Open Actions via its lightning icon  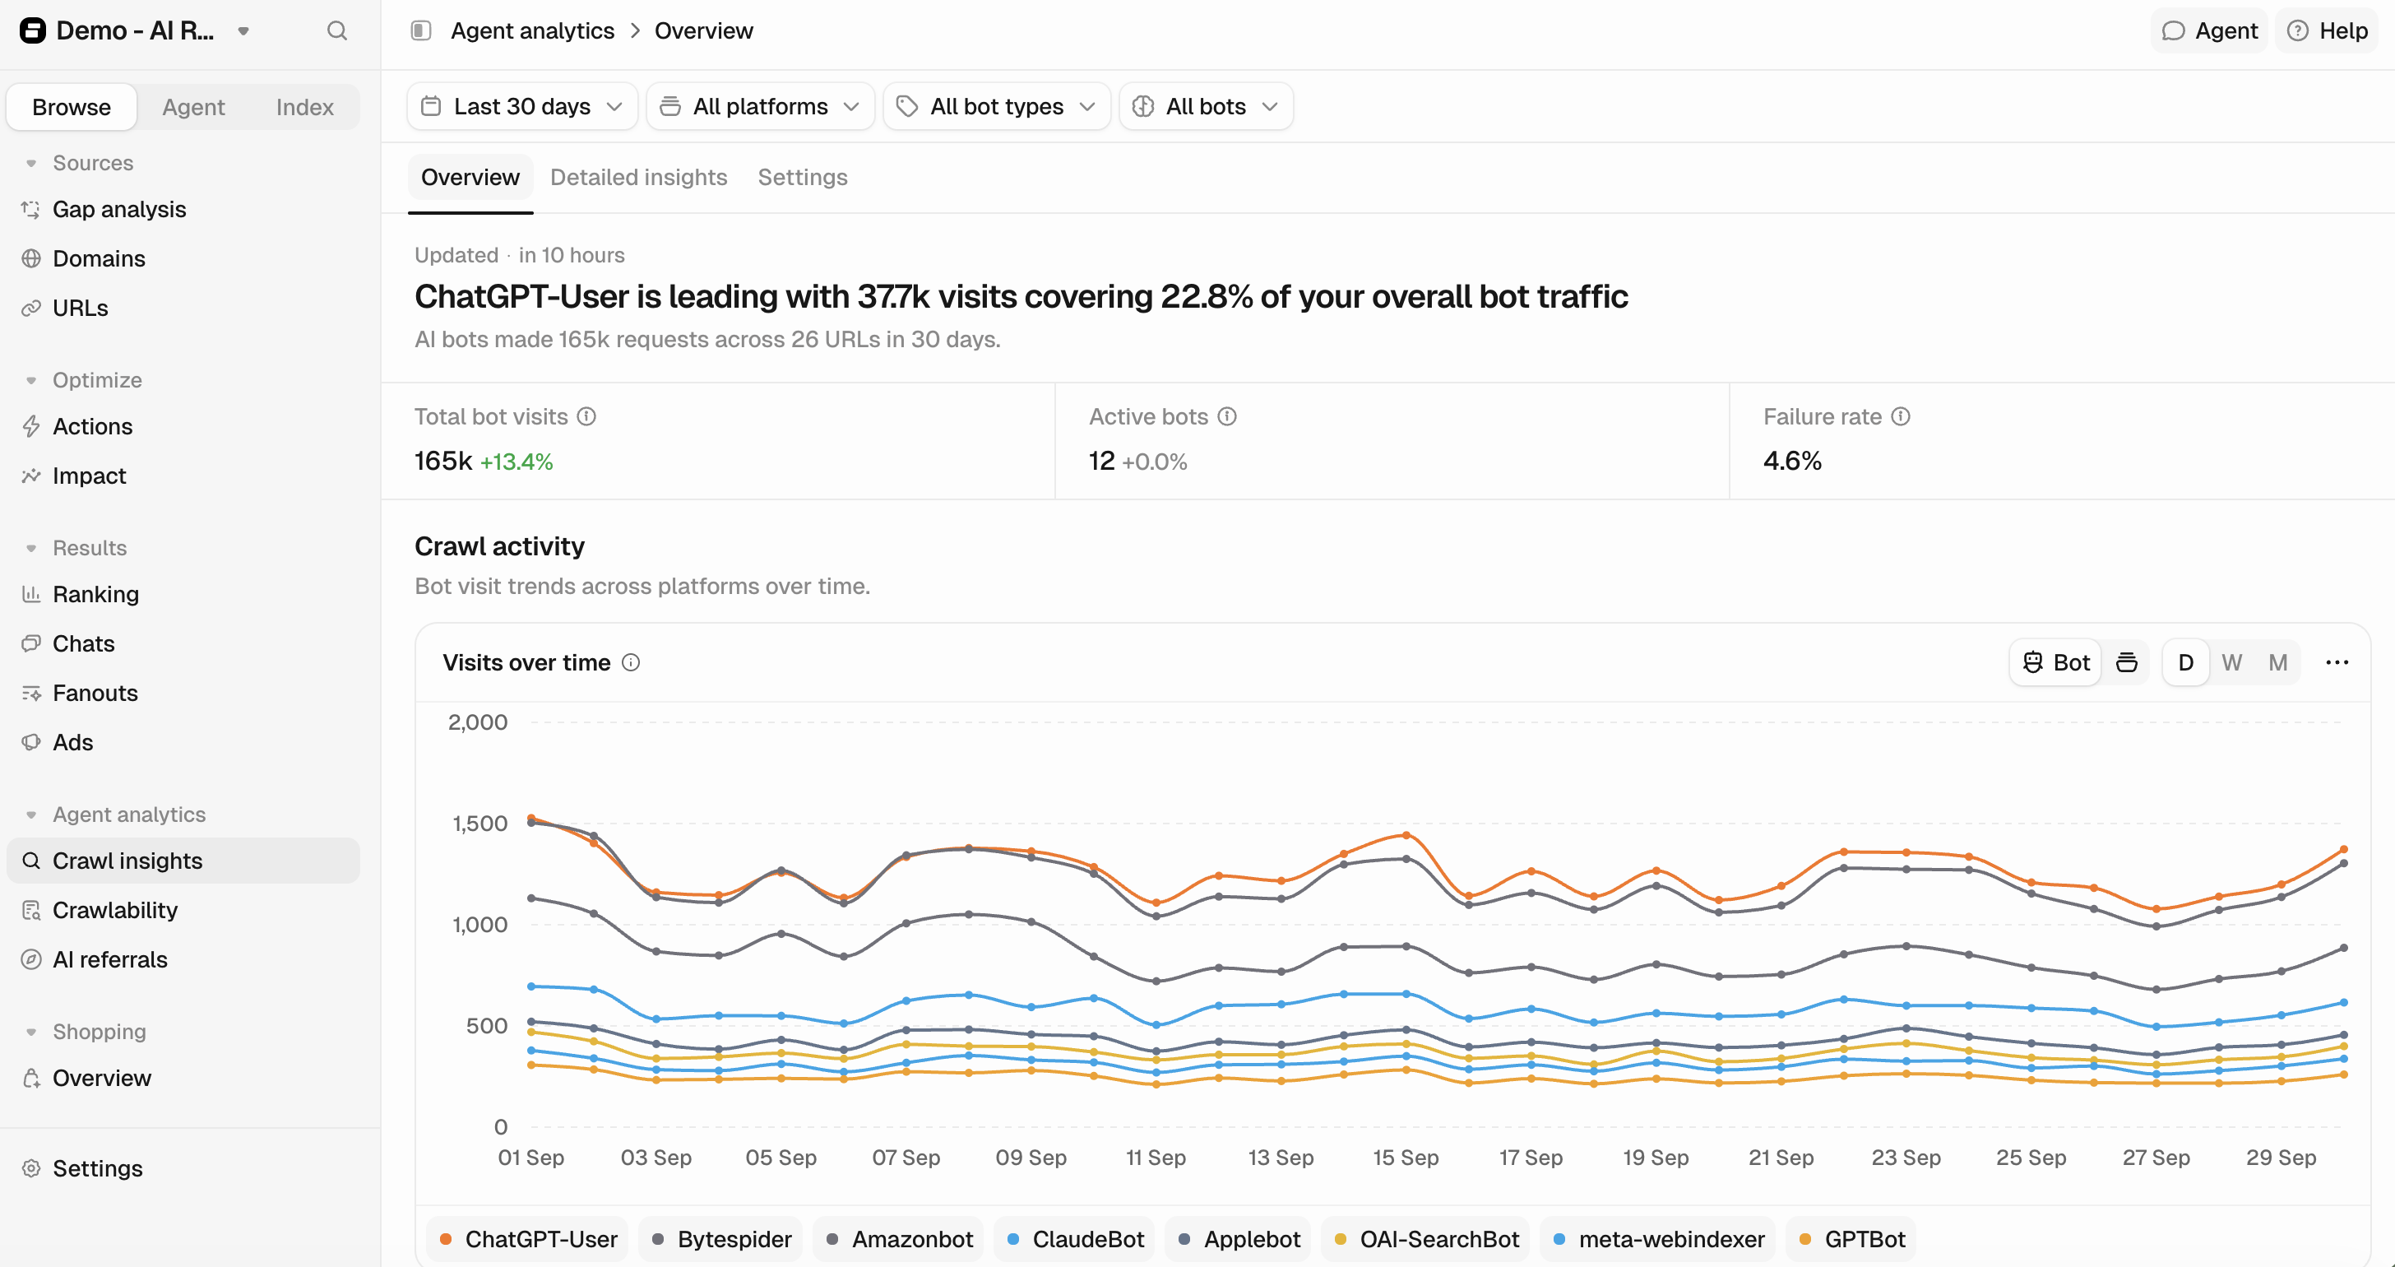point(31,426)
